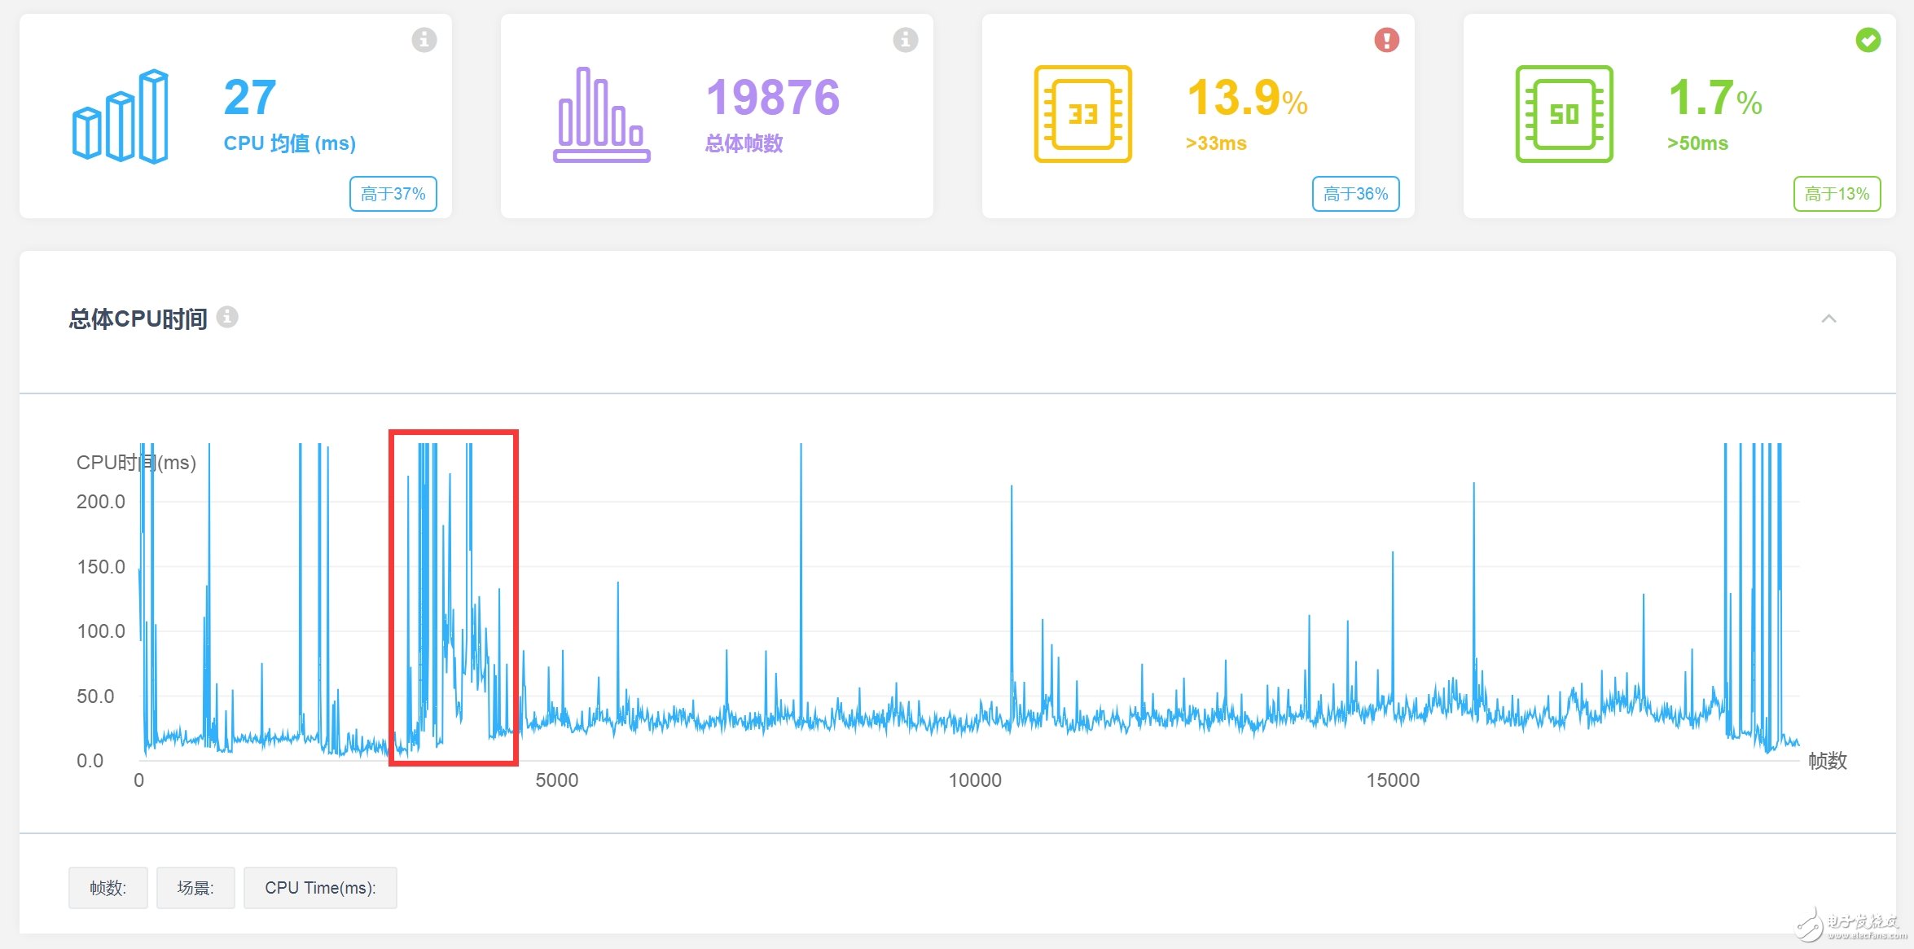Collapse the 总体CPU时间 chart panel
Viewport: 1914px width, 949px height.
(x=1828, y=319)
